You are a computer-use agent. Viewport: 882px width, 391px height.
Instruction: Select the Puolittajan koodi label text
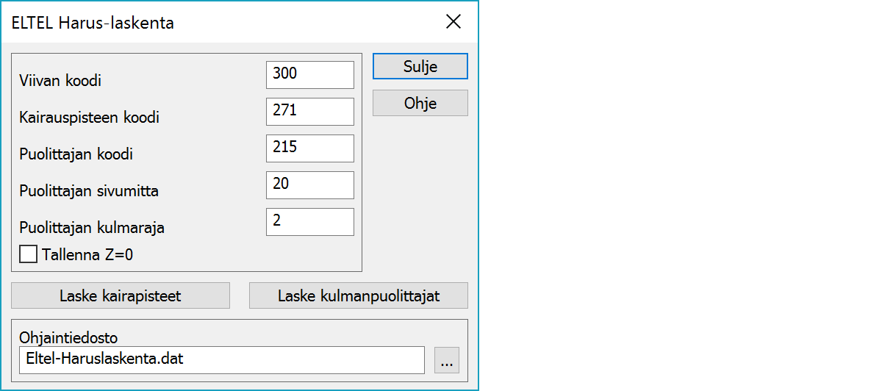click(76, 154)
